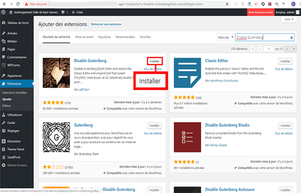Expand the Aide help dropdown
Screen dimensions: 301x193
tap(289, 19)
